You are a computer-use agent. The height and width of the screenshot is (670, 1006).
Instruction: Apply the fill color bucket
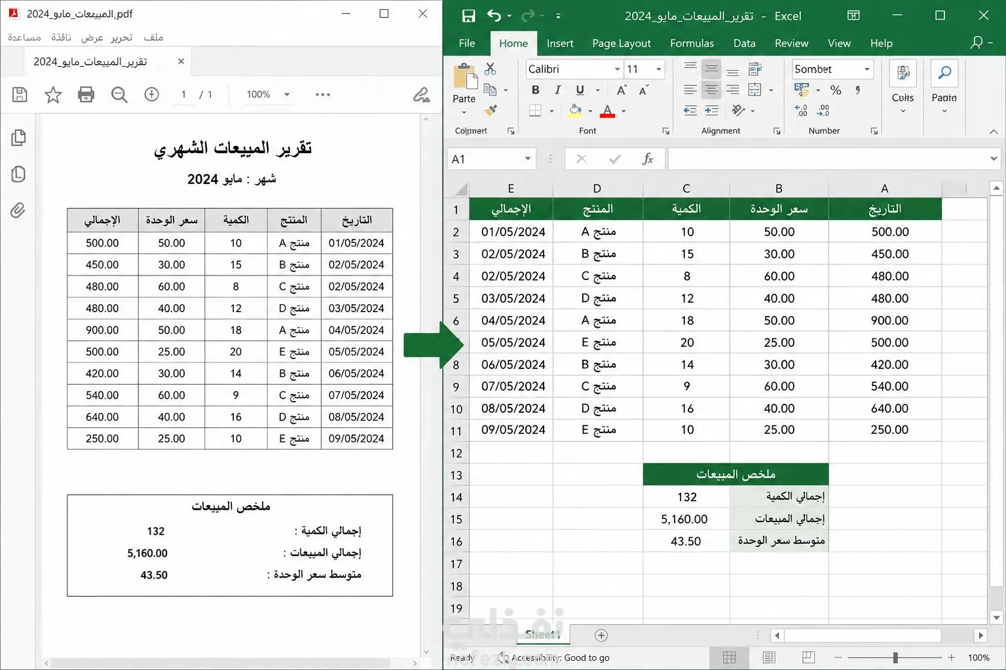(575, 111)
